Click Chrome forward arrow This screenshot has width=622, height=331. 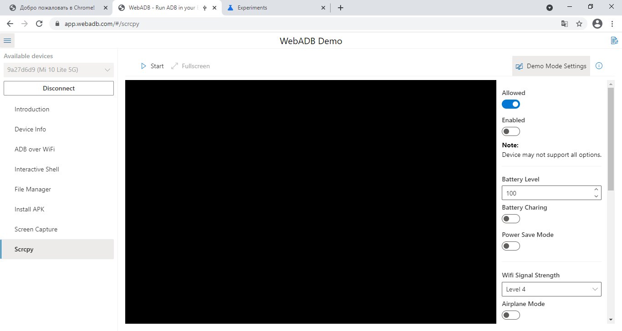pyautogui.click(x=24, y=24)
